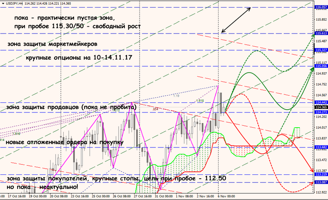Select the 114.273 price level label
328x200 pixels.
click(321, 112)
